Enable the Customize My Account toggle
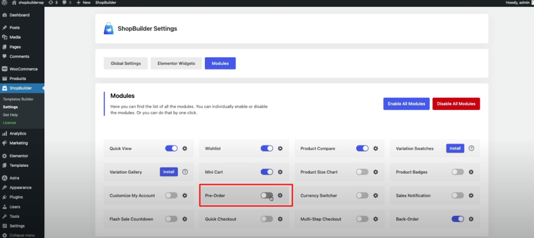 tap(171, 195)
